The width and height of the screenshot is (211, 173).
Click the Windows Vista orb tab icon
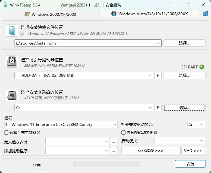(x=114, y=14)
